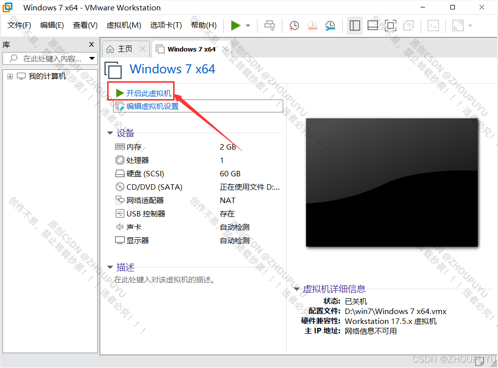498x368 pixels.
Task: Toggle the library sidebar view icon
Action: (355, 25)
